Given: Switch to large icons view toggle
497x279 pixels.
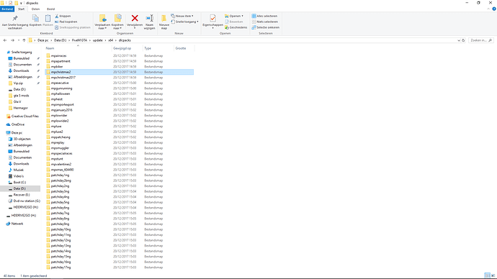Looking at the screenshot, I should (x=493, y=276).
